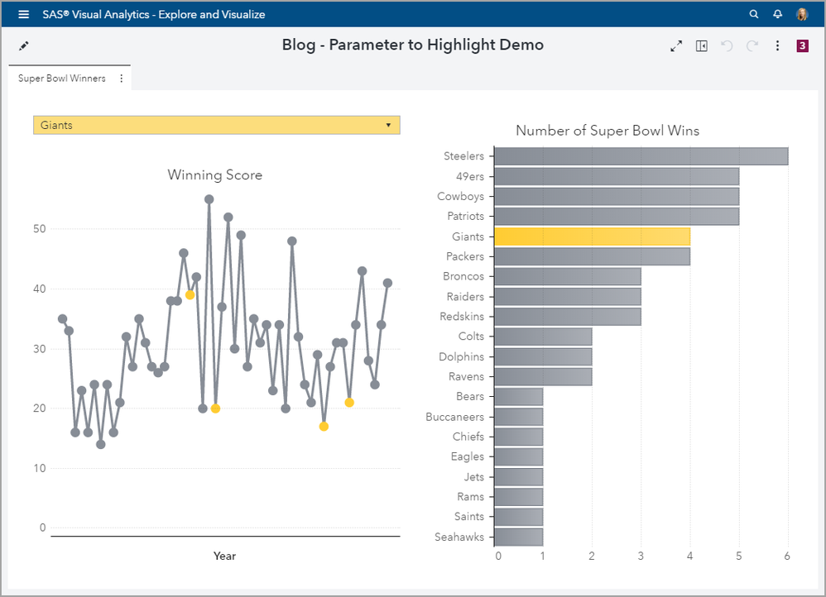Open the notifications bell
The image size is (826, 597).
pos(777,14)
